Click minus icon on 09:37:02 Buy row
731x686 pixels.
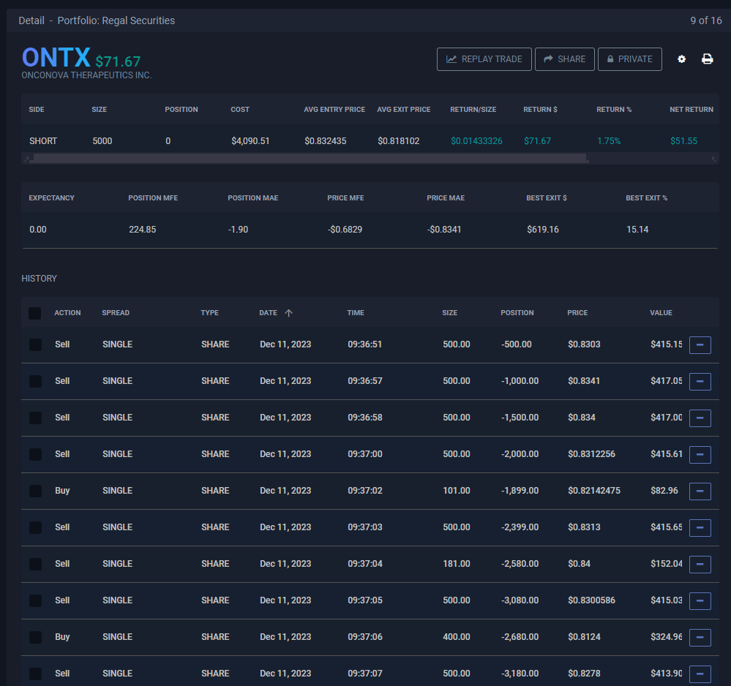700,491
